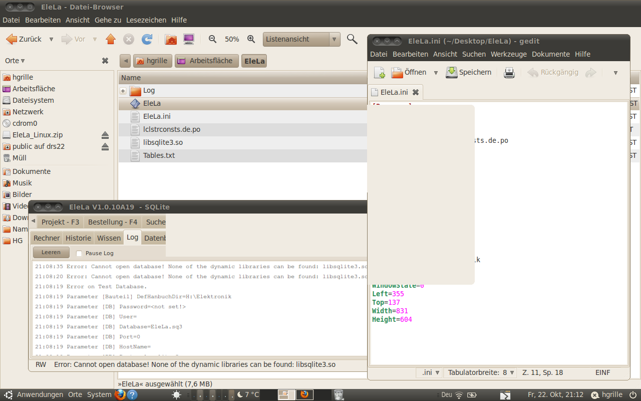Click the panel clock Fr, 22. Okt, 21:12
The width and height of the screenshot is (641, 401).
[x=555, y=394]
